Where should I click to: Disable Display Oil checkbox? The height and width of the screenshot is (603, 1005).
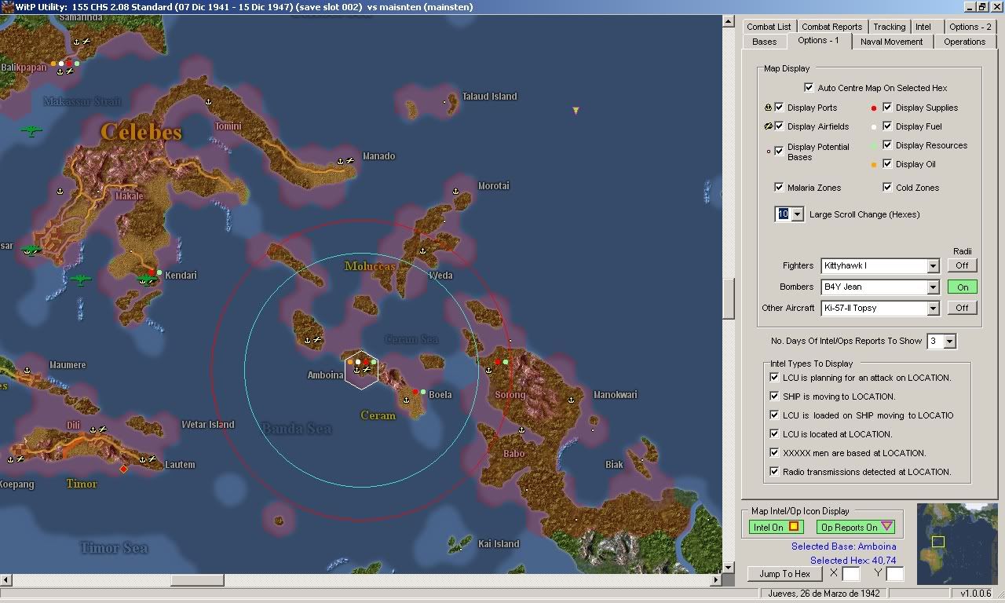tap(888, 164)
